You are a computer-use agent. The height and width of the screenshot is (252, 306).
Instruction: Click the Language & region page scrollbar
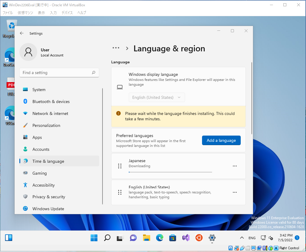pyautogui.click(x=252, y=98)
